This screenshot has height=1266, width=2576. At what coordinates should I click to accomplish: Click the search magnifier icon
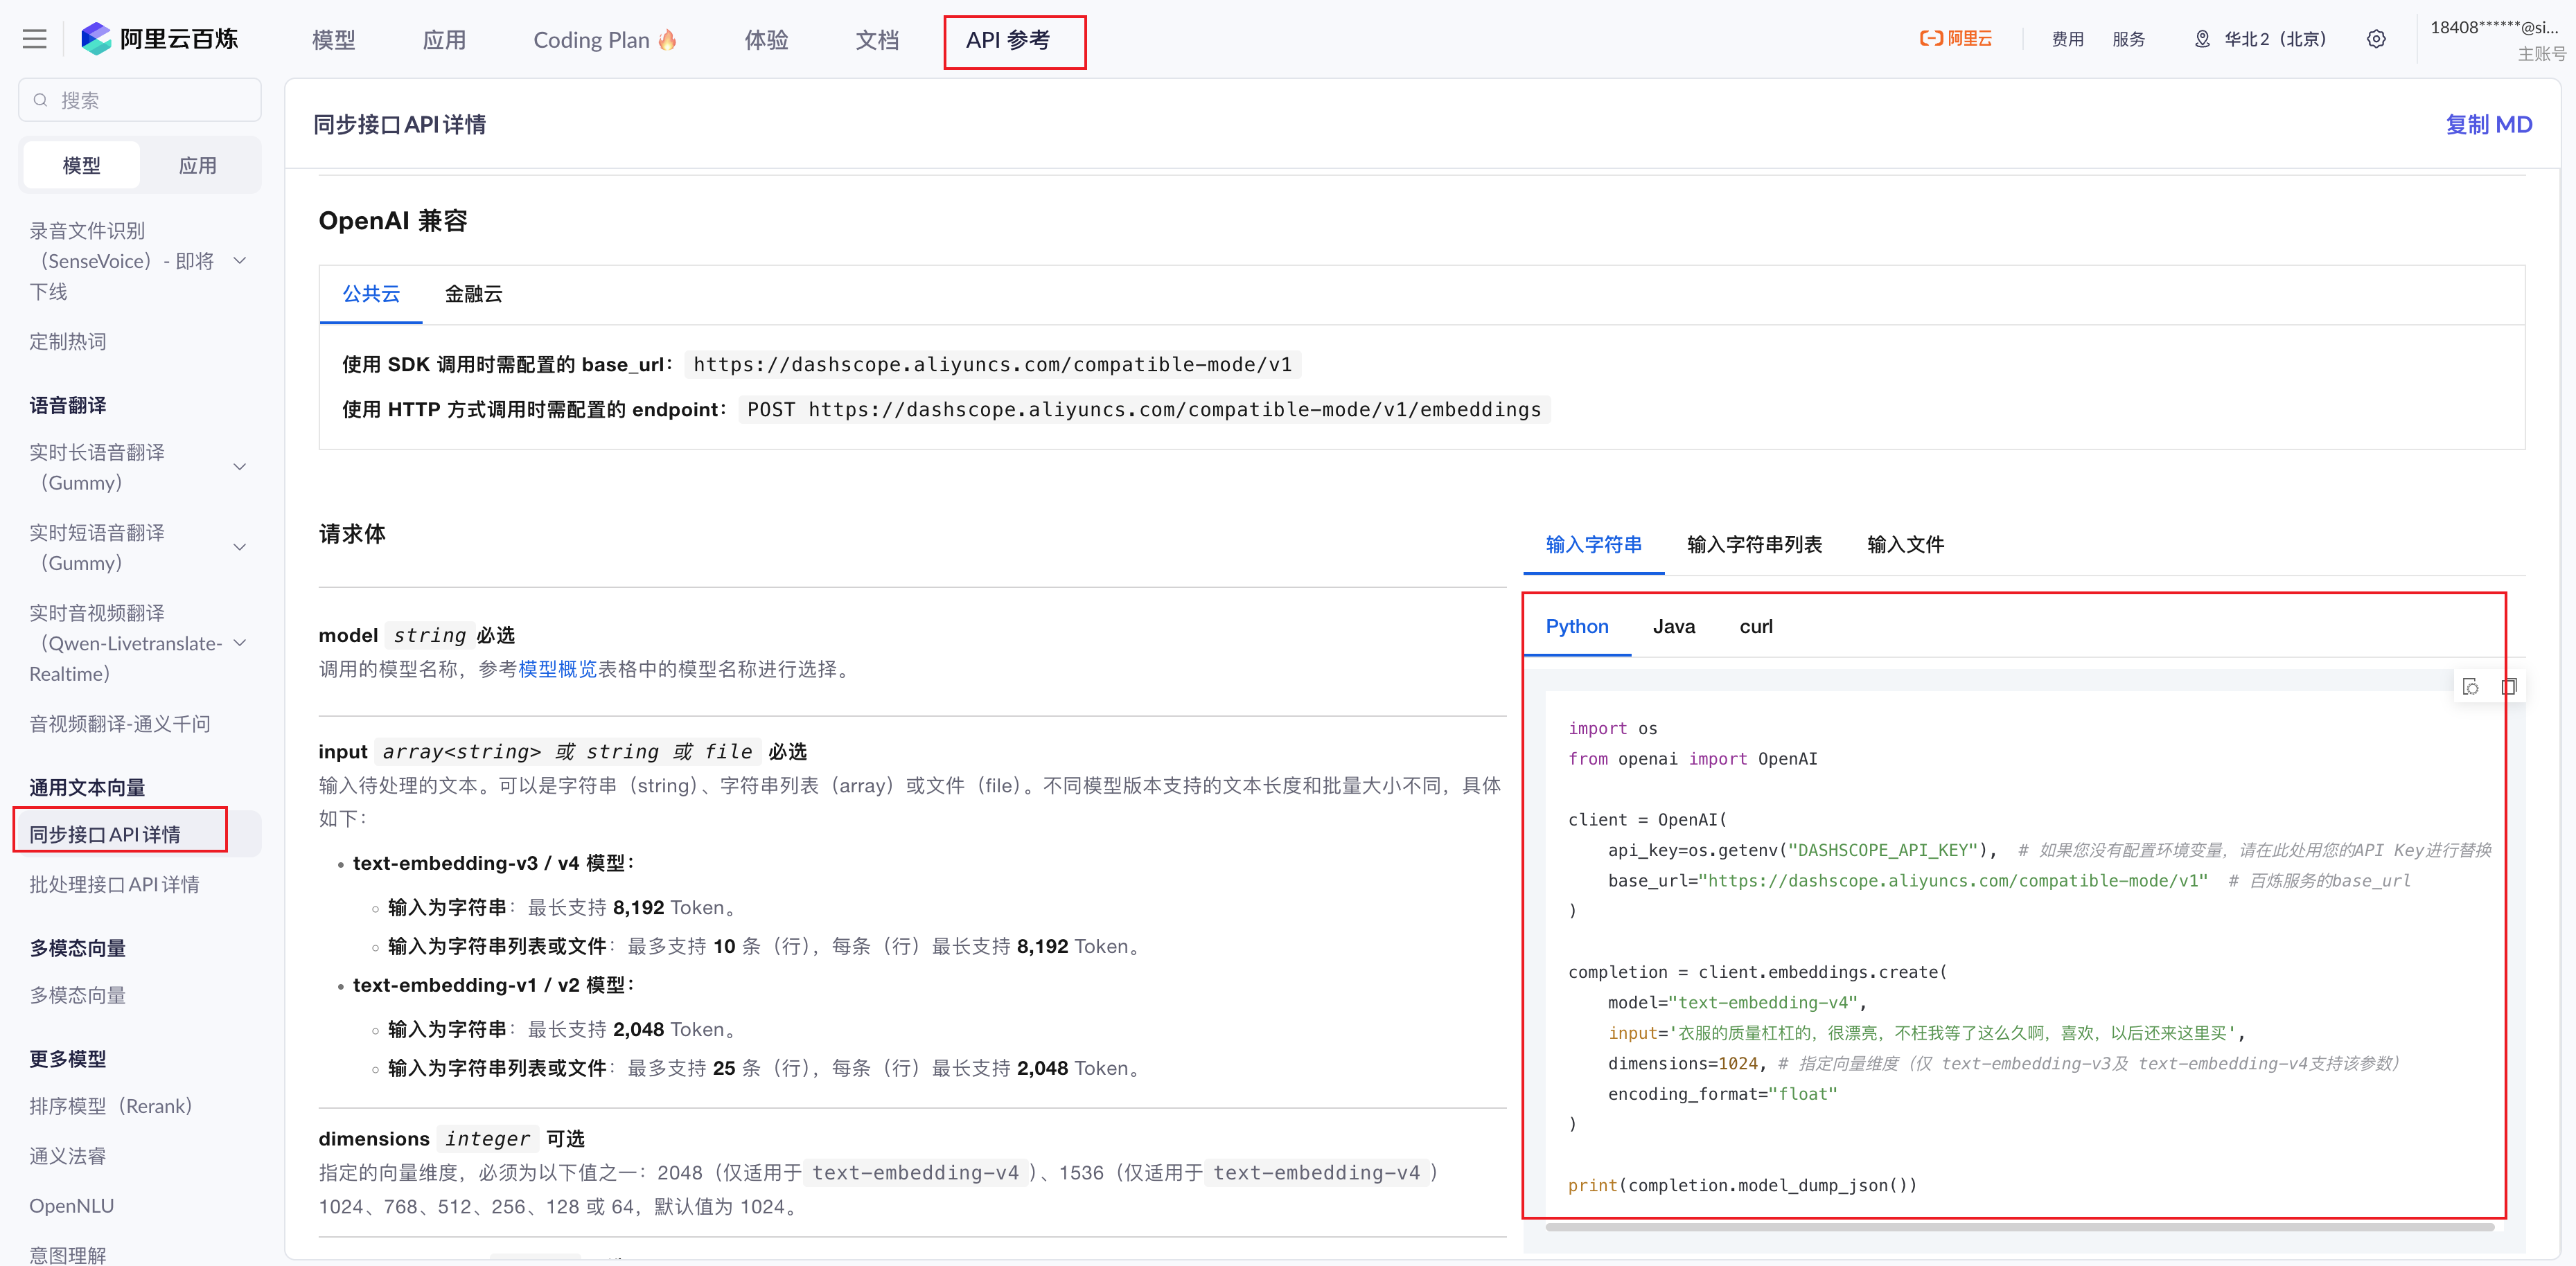click(x=41, y=100)
